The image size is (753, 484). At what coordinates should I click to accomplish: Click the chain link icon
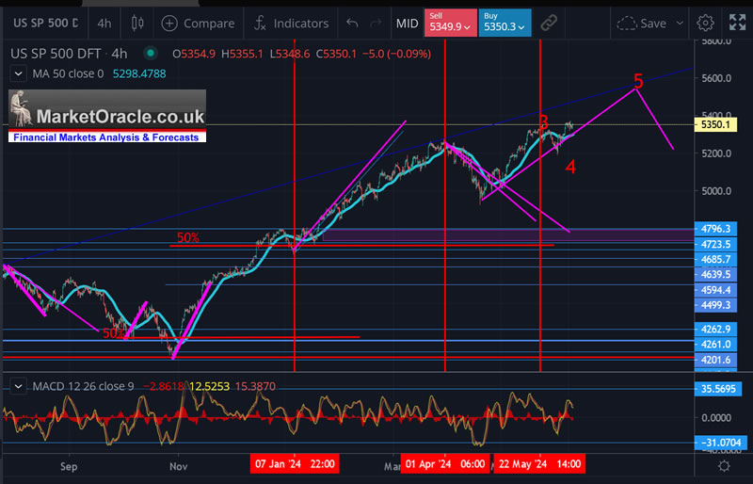[549, 23]
